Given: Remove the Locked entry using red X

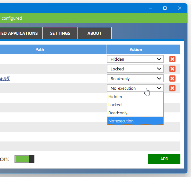Looking at the screenshot, I should pyautogui.click(x=172, y=69).
